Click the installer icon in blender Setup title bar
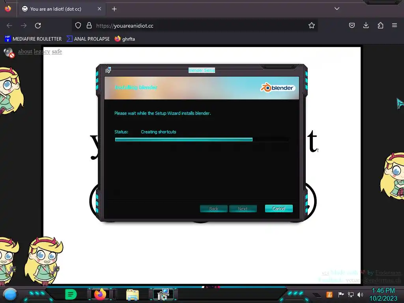Image resolution: width=404 pixels, height=303 pixels. click(x=108, y=70)
